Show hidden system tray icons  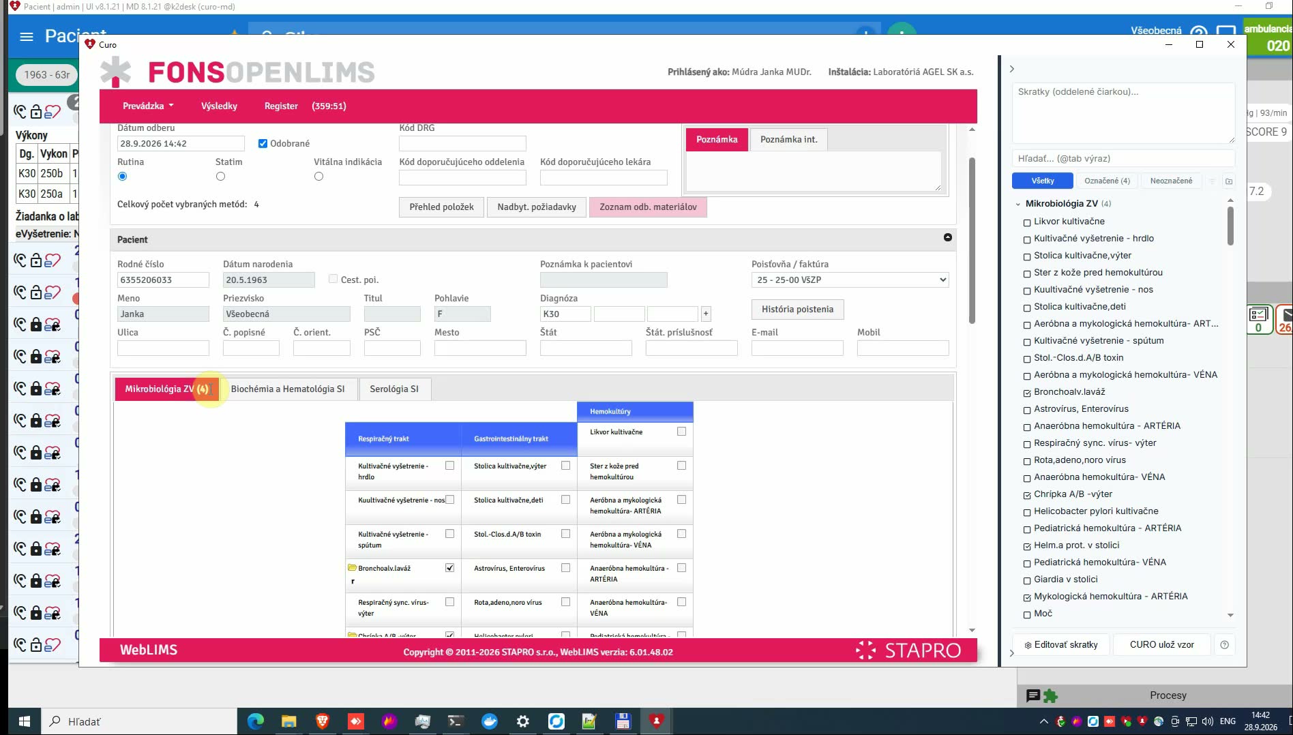pyautogui.click(x=1043, y=721)
